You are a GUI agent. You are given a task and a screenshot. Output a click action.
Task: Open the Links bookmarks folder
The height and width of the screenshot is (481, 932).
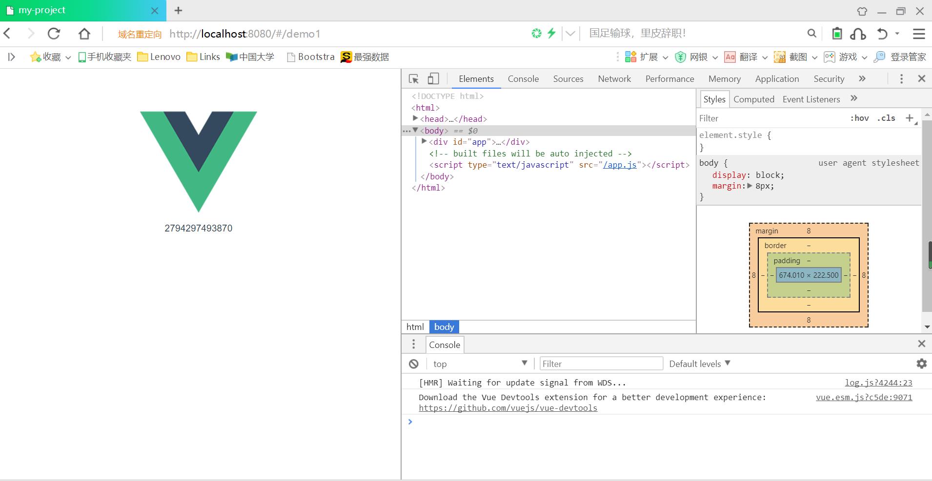[x=203, y=57]
